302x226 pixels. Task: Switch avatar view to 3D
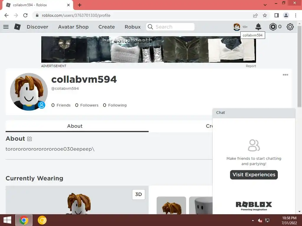[x=139, y=194]
